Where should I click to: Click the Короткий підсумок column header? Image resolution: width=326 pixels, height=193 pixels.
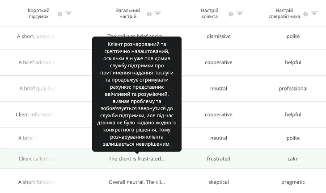(x=38, y=13)
